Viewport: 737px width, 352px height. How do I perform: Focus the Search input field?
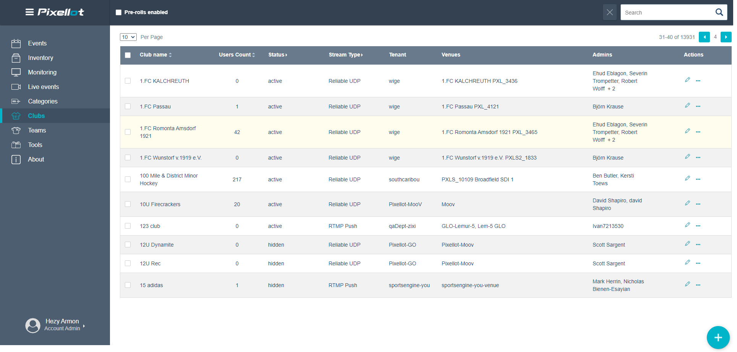coord(668,12)
